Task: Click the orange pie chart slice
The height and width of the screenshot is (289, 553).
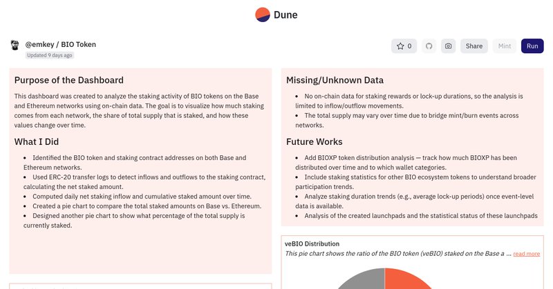Action: (x=406, y=280)
